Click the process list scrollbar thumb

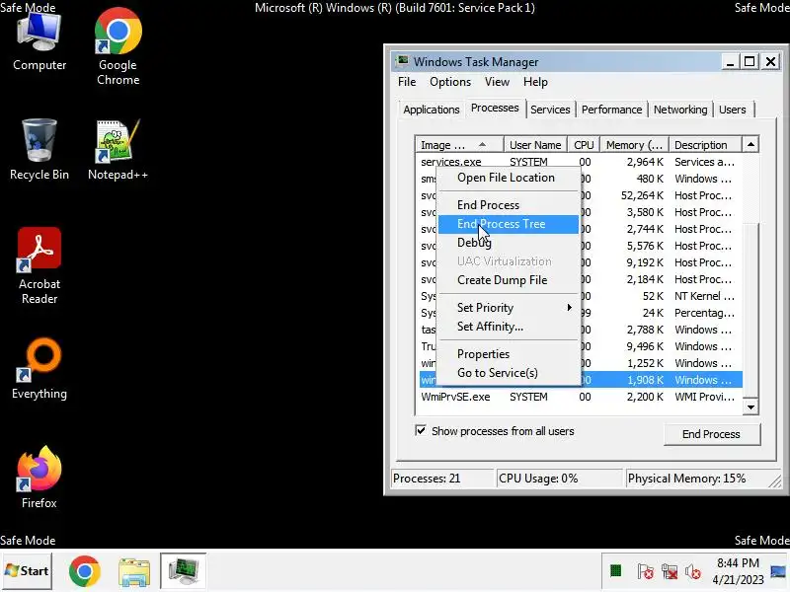[x=750, y=310]
